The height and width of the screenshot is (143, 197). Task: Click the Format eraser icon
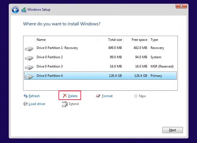click(x=98, y=96)
